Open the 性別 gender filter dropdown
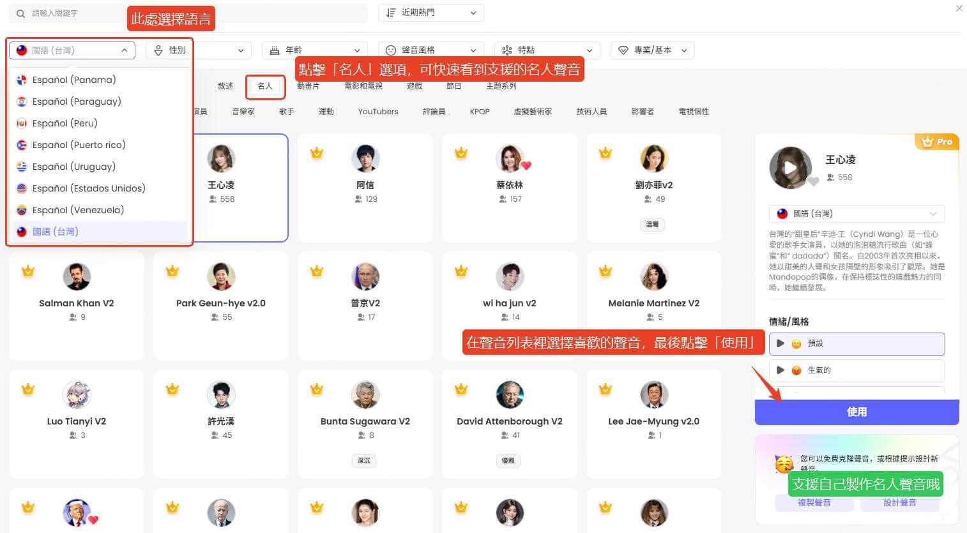 pyautogui.click(x=198, y=50)
